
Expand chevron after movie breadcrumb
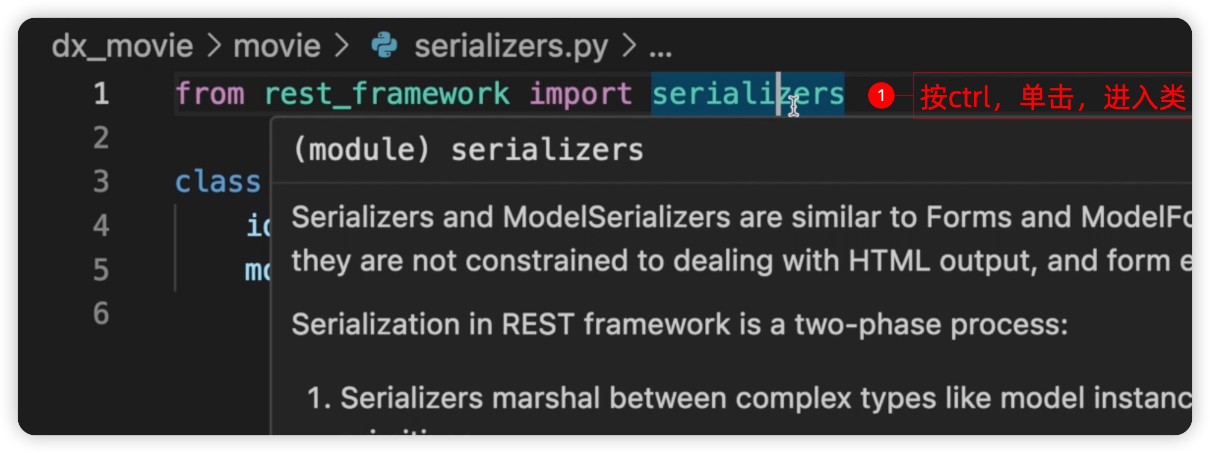click(342, 46)
